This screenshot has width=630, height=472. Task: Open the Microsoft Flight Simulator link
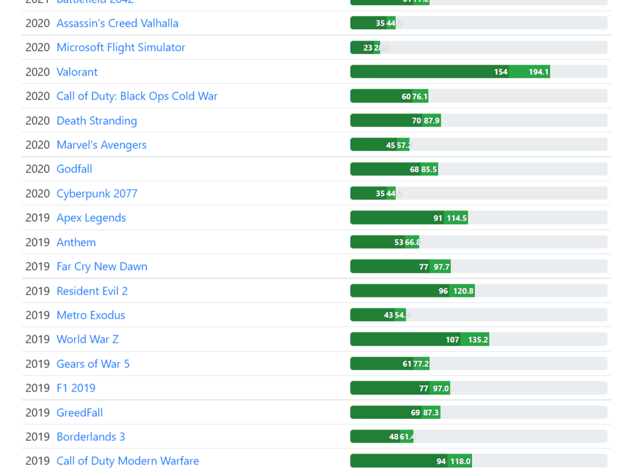pos(121,47)
